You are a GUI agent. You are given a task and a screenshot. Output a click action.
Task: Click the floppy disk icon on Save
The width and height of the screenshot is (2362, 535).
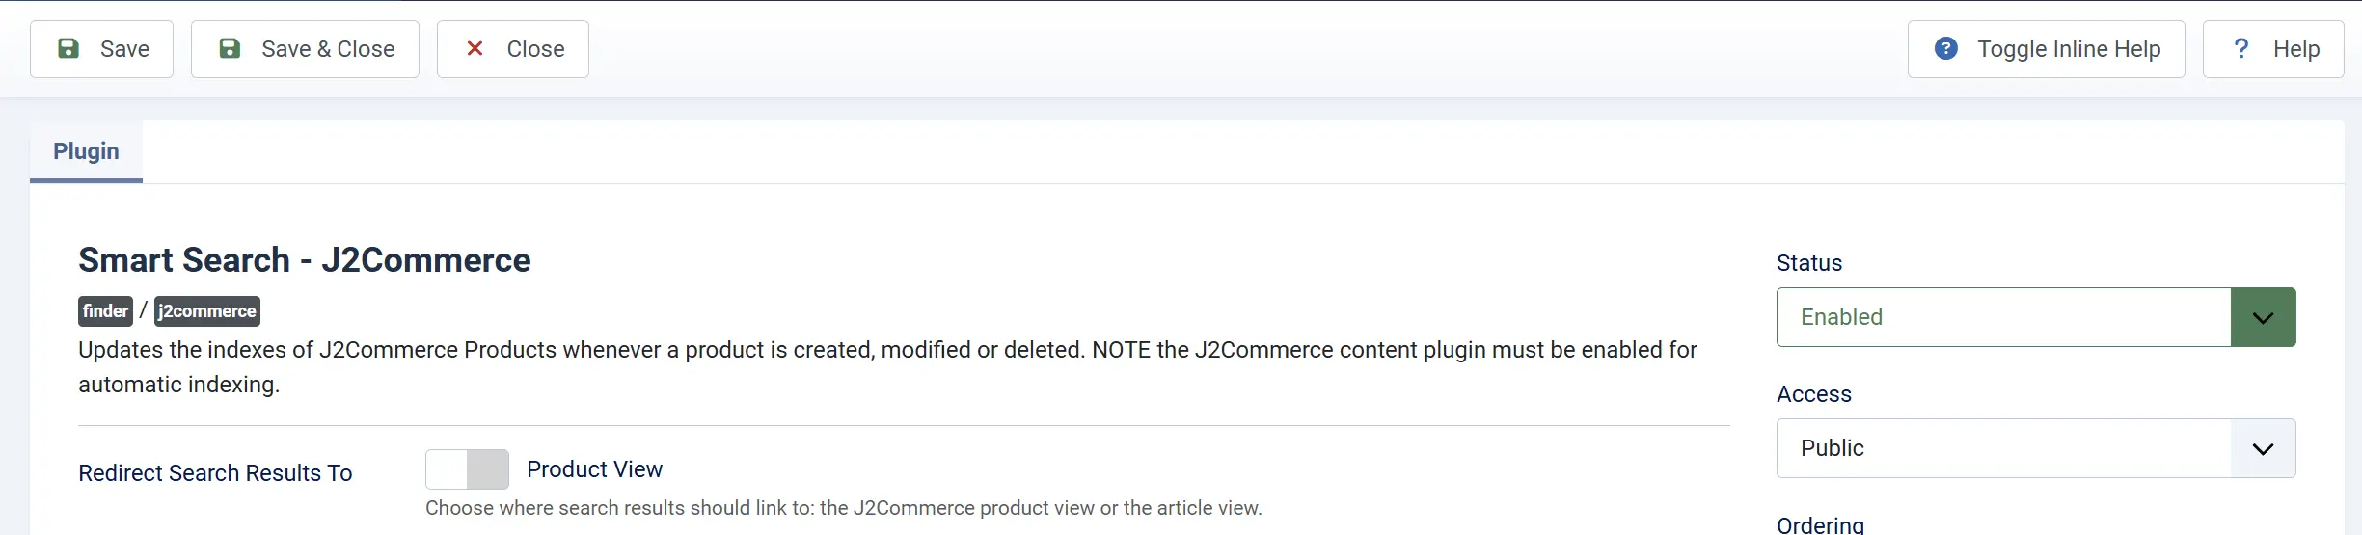(68, 48)
